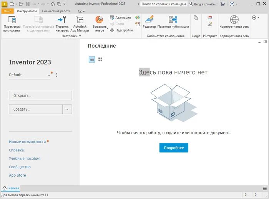Open the Файл menu
269x199 pixels.
[x=7, y=11]
